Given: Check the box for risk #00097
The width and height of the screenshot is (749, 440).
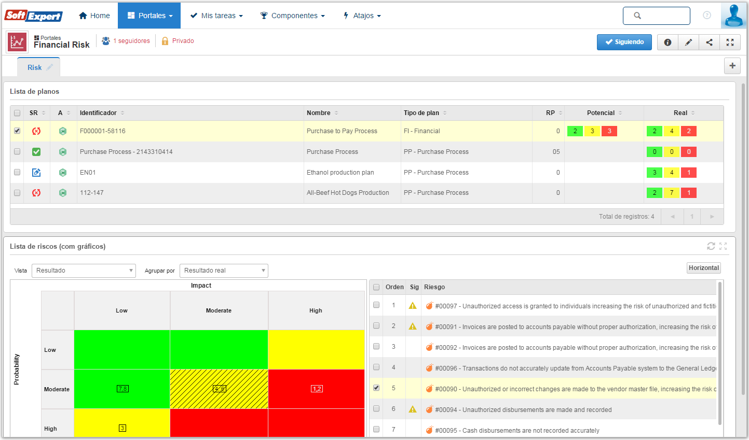Looking at the screenshot, I should point(376,305).
